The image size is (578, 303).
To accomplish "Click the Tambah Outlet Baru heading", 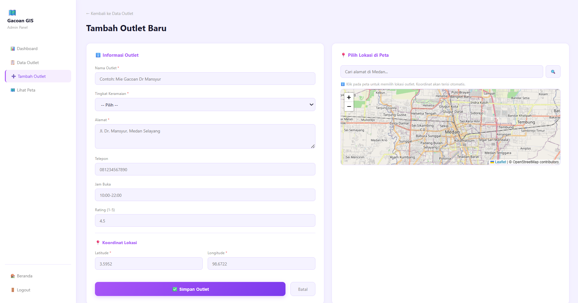I will click(126, 28).
